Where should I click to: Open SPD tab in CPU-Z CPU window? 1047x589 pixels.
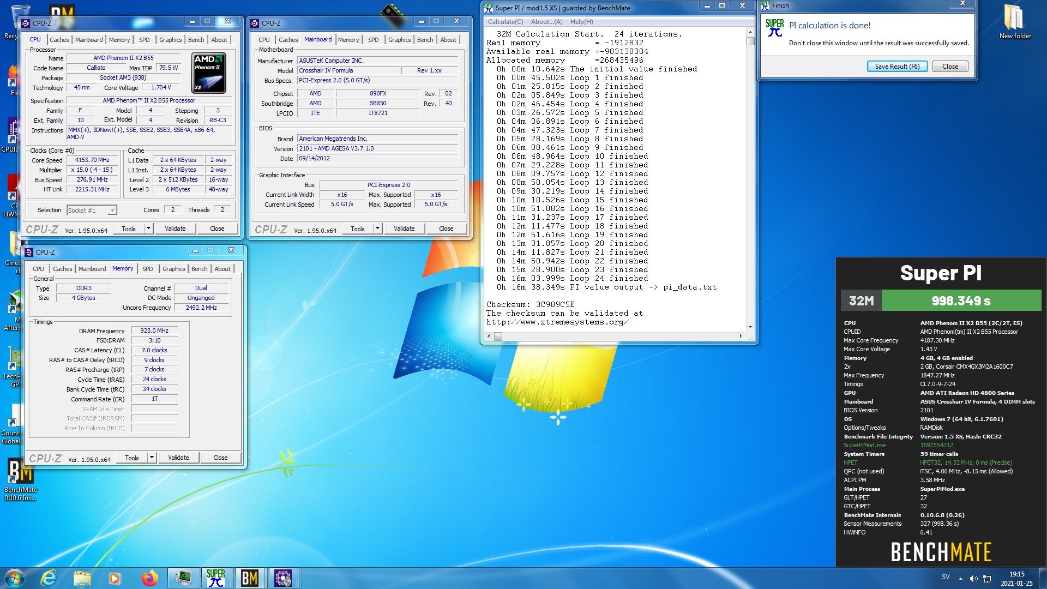pos(144,40)
